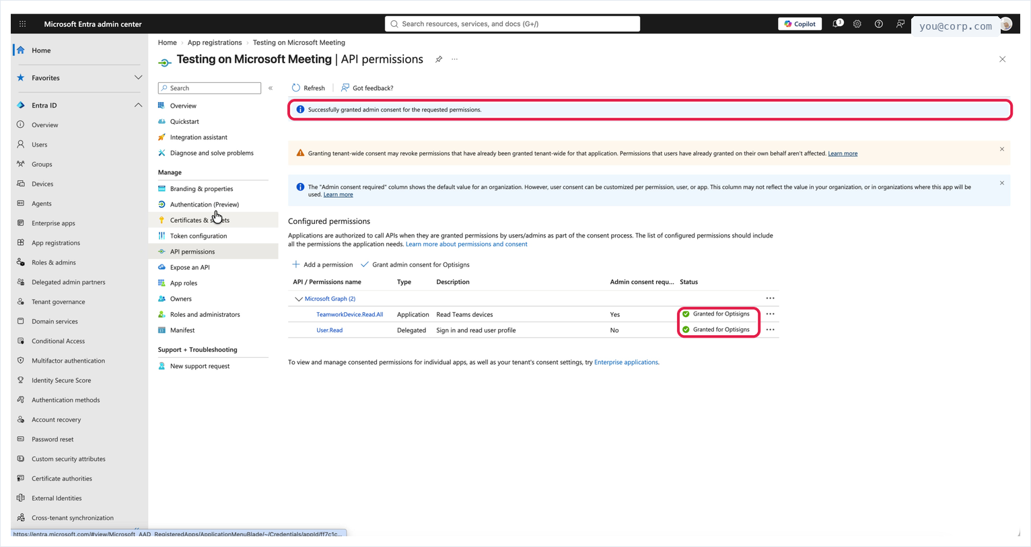This screenshot has height=547, width=1031.
Task: Click the Password reset icon
Action: click(21, 439)
